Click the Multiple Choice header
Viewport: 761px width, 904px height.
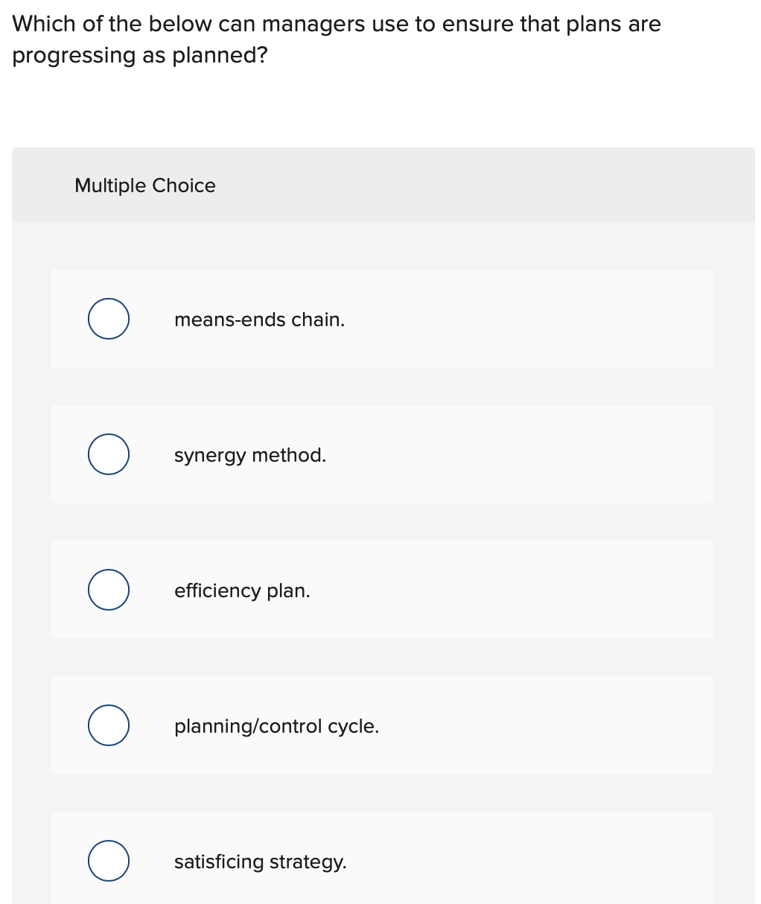(x=145, y=185)
